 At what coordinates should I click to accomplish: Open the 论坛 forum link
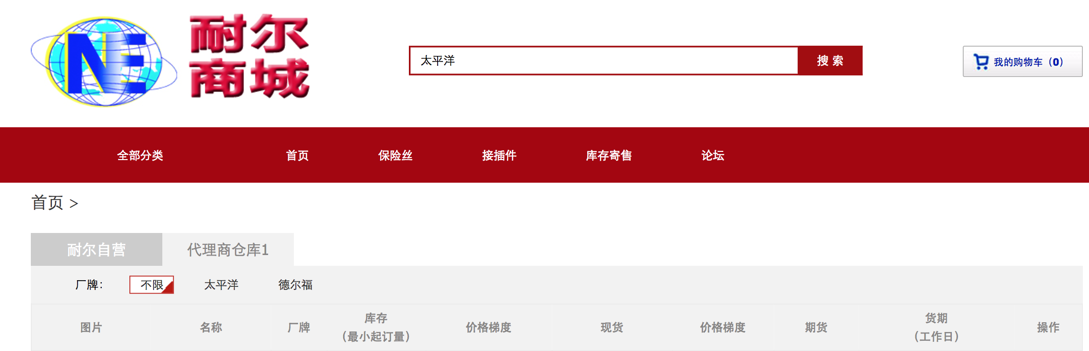[713, 155]
